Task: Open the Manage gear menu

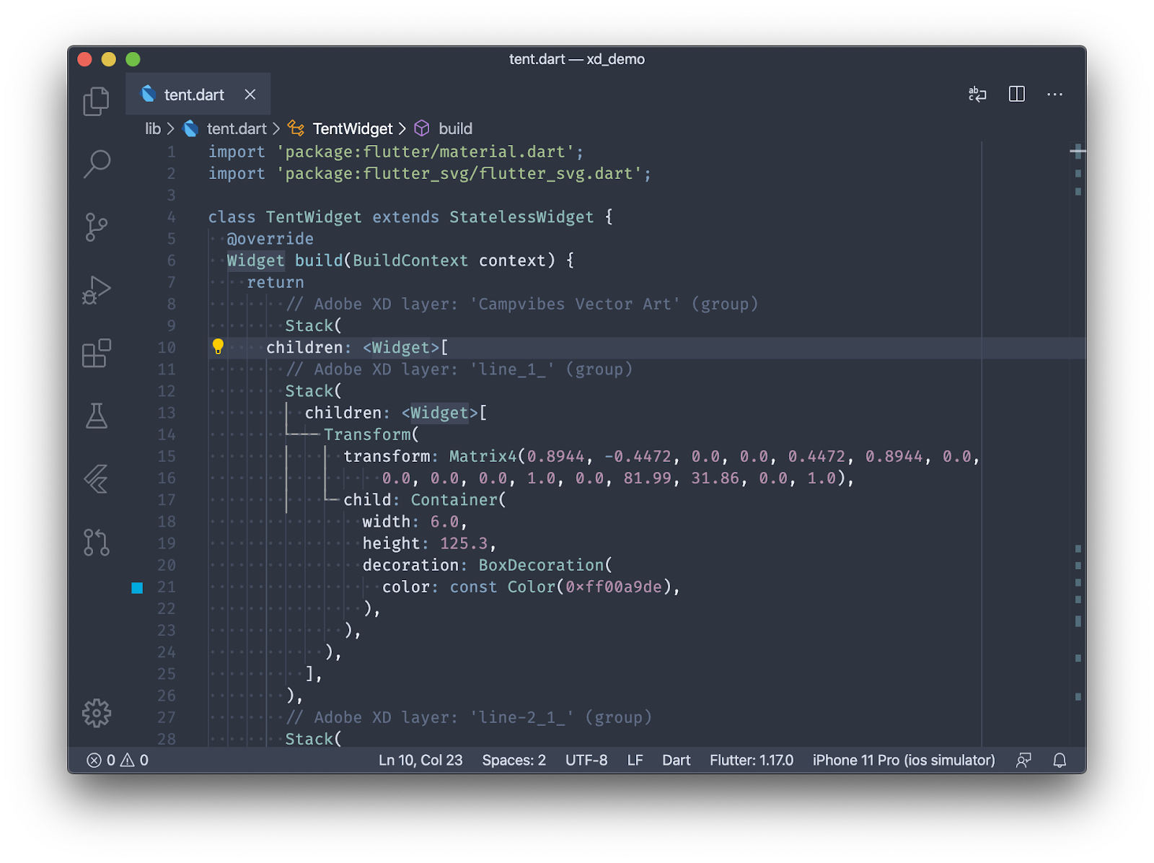Action: point(96,713)
